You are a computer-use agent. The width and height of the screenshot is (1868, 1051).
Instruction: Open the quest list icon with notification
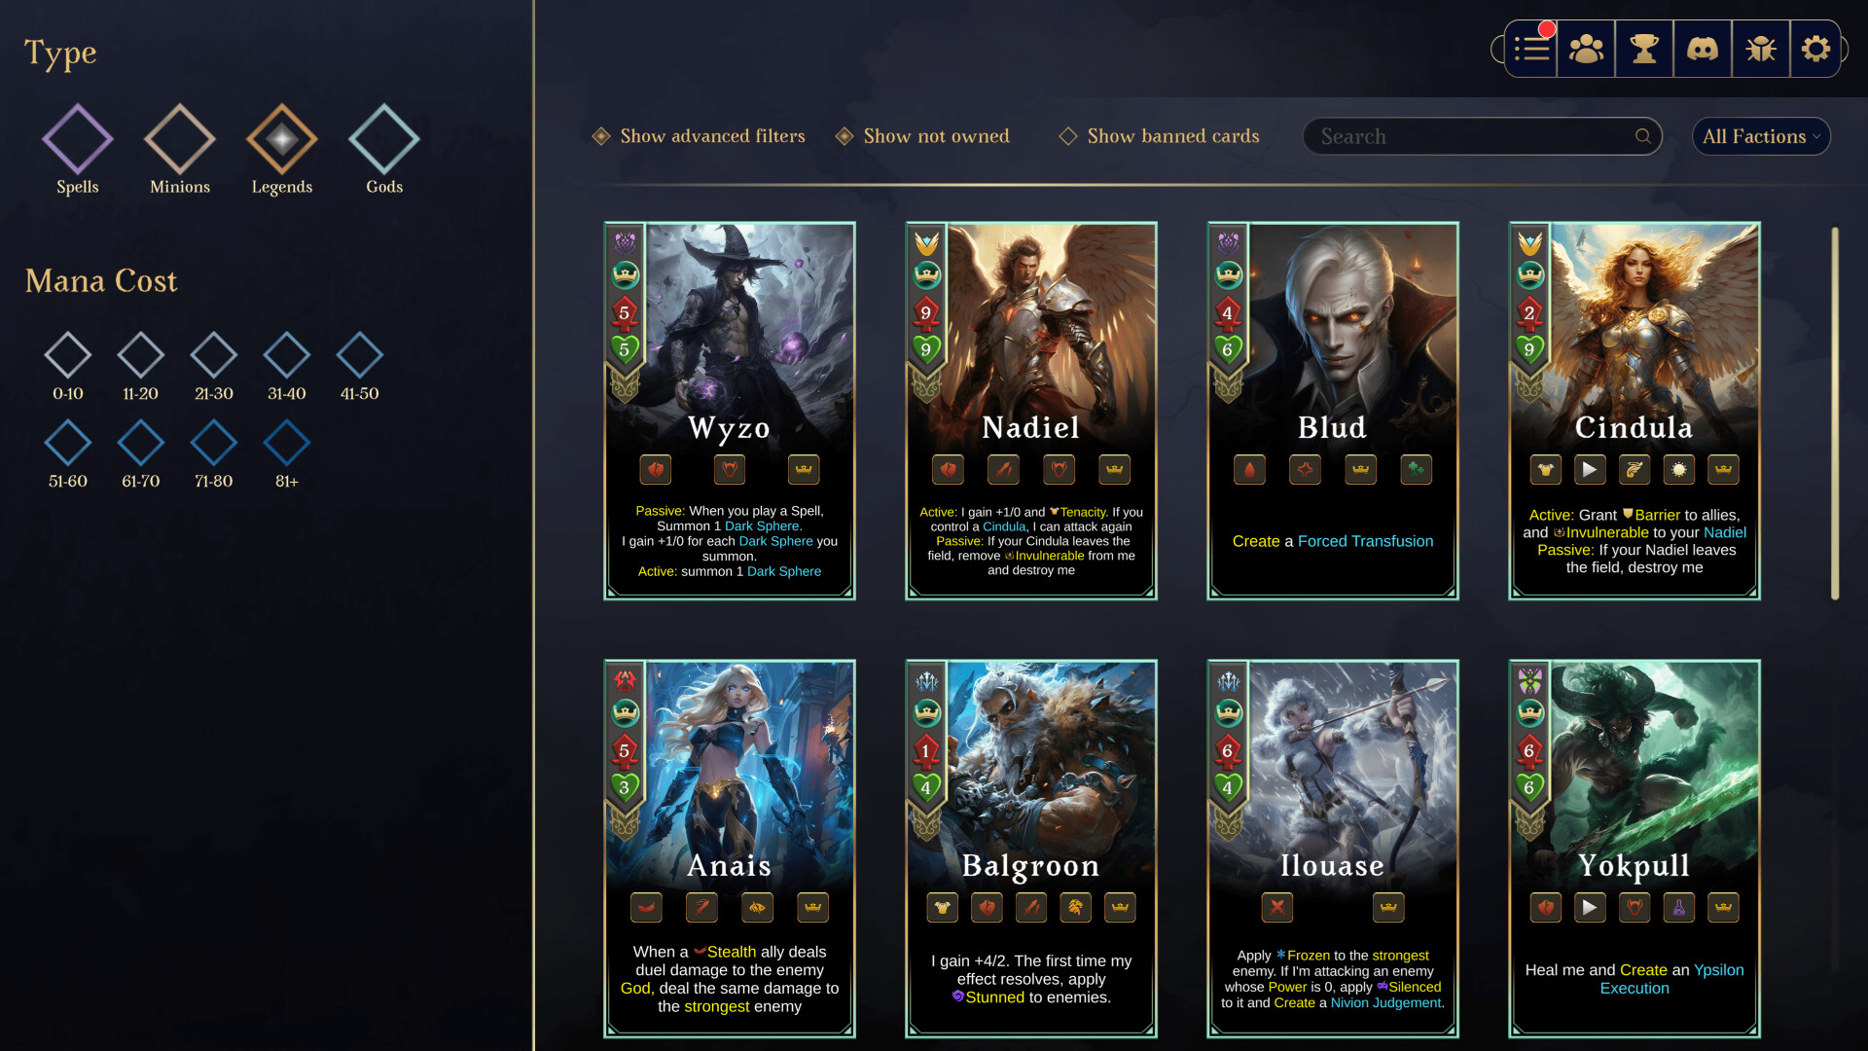1531,49
